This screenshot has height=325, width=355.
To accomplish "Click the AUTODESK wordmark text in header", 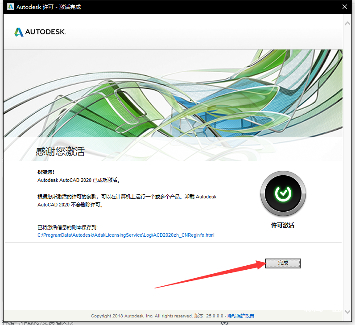I will (x=45, y=32).
